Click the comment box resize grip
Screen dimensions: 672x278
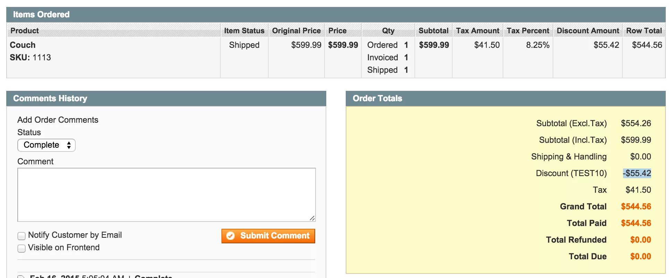pos(312,218)
